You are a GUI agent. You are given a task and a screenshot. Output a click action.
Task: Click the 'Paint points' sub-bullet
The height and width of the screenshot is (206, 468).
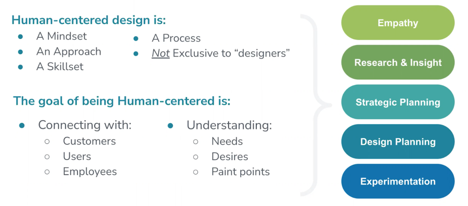coord(241,172)
